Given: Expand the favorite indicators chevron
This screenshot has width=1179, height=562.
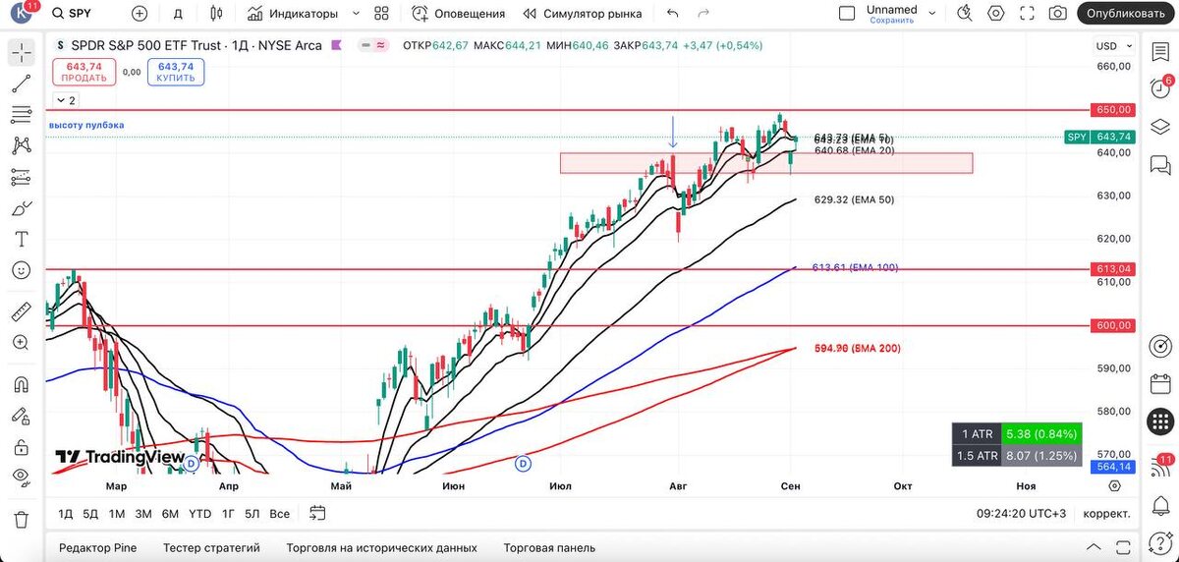Looking at the screenshot, I should click(356, 14).
